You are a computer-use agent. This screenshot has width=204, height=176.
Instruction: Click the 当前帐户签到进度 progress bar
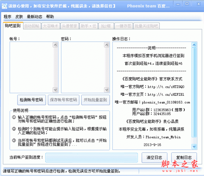(92, 158)
